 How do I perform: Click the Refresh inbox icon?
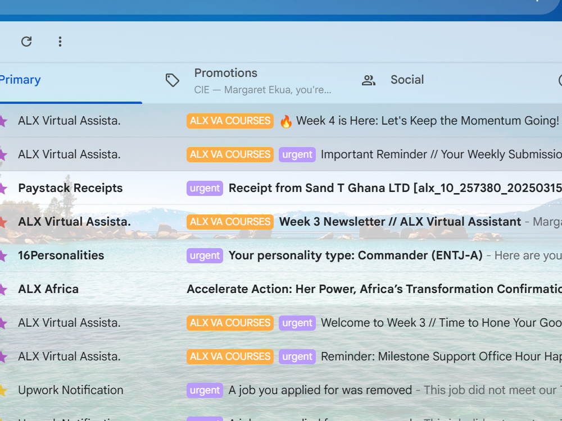pos(26,42)
